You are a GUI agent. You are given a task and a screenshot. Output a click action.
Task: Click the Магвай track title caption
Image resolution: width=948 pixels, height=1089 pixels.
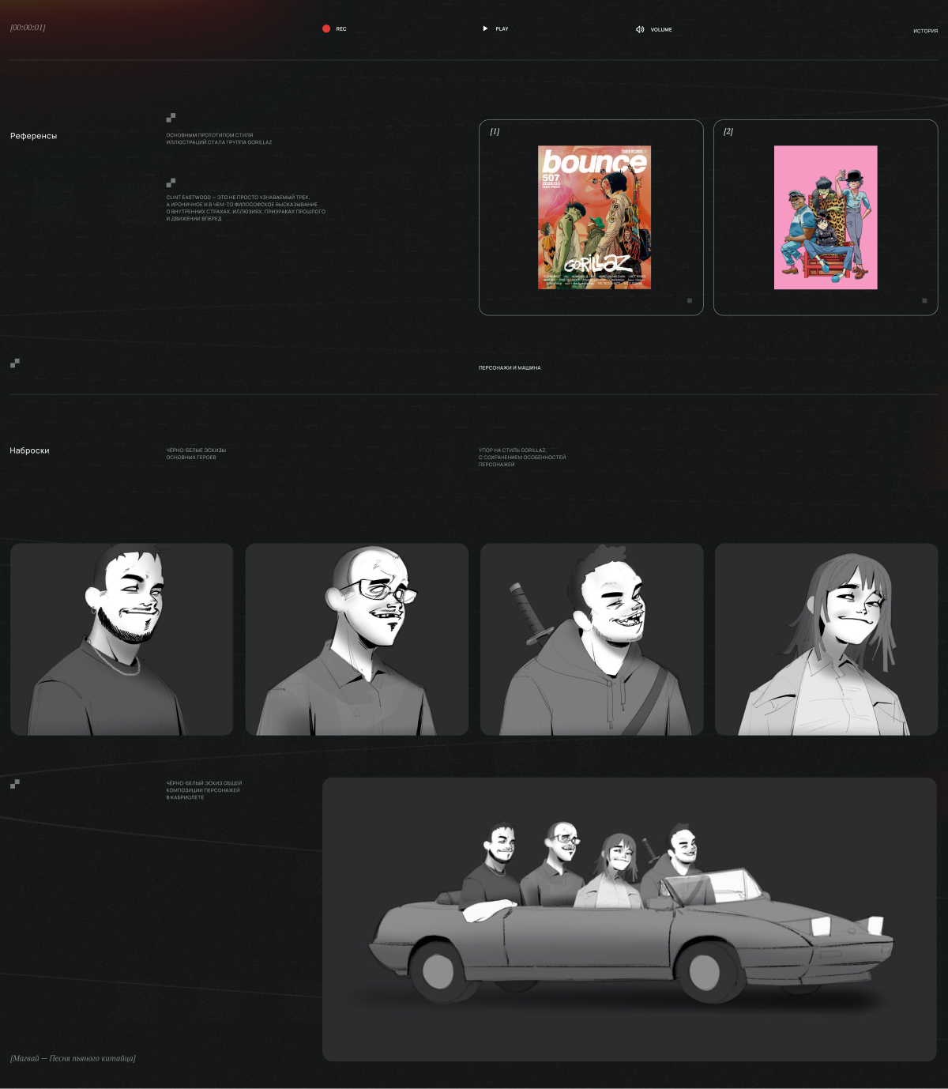[73, 1058]
